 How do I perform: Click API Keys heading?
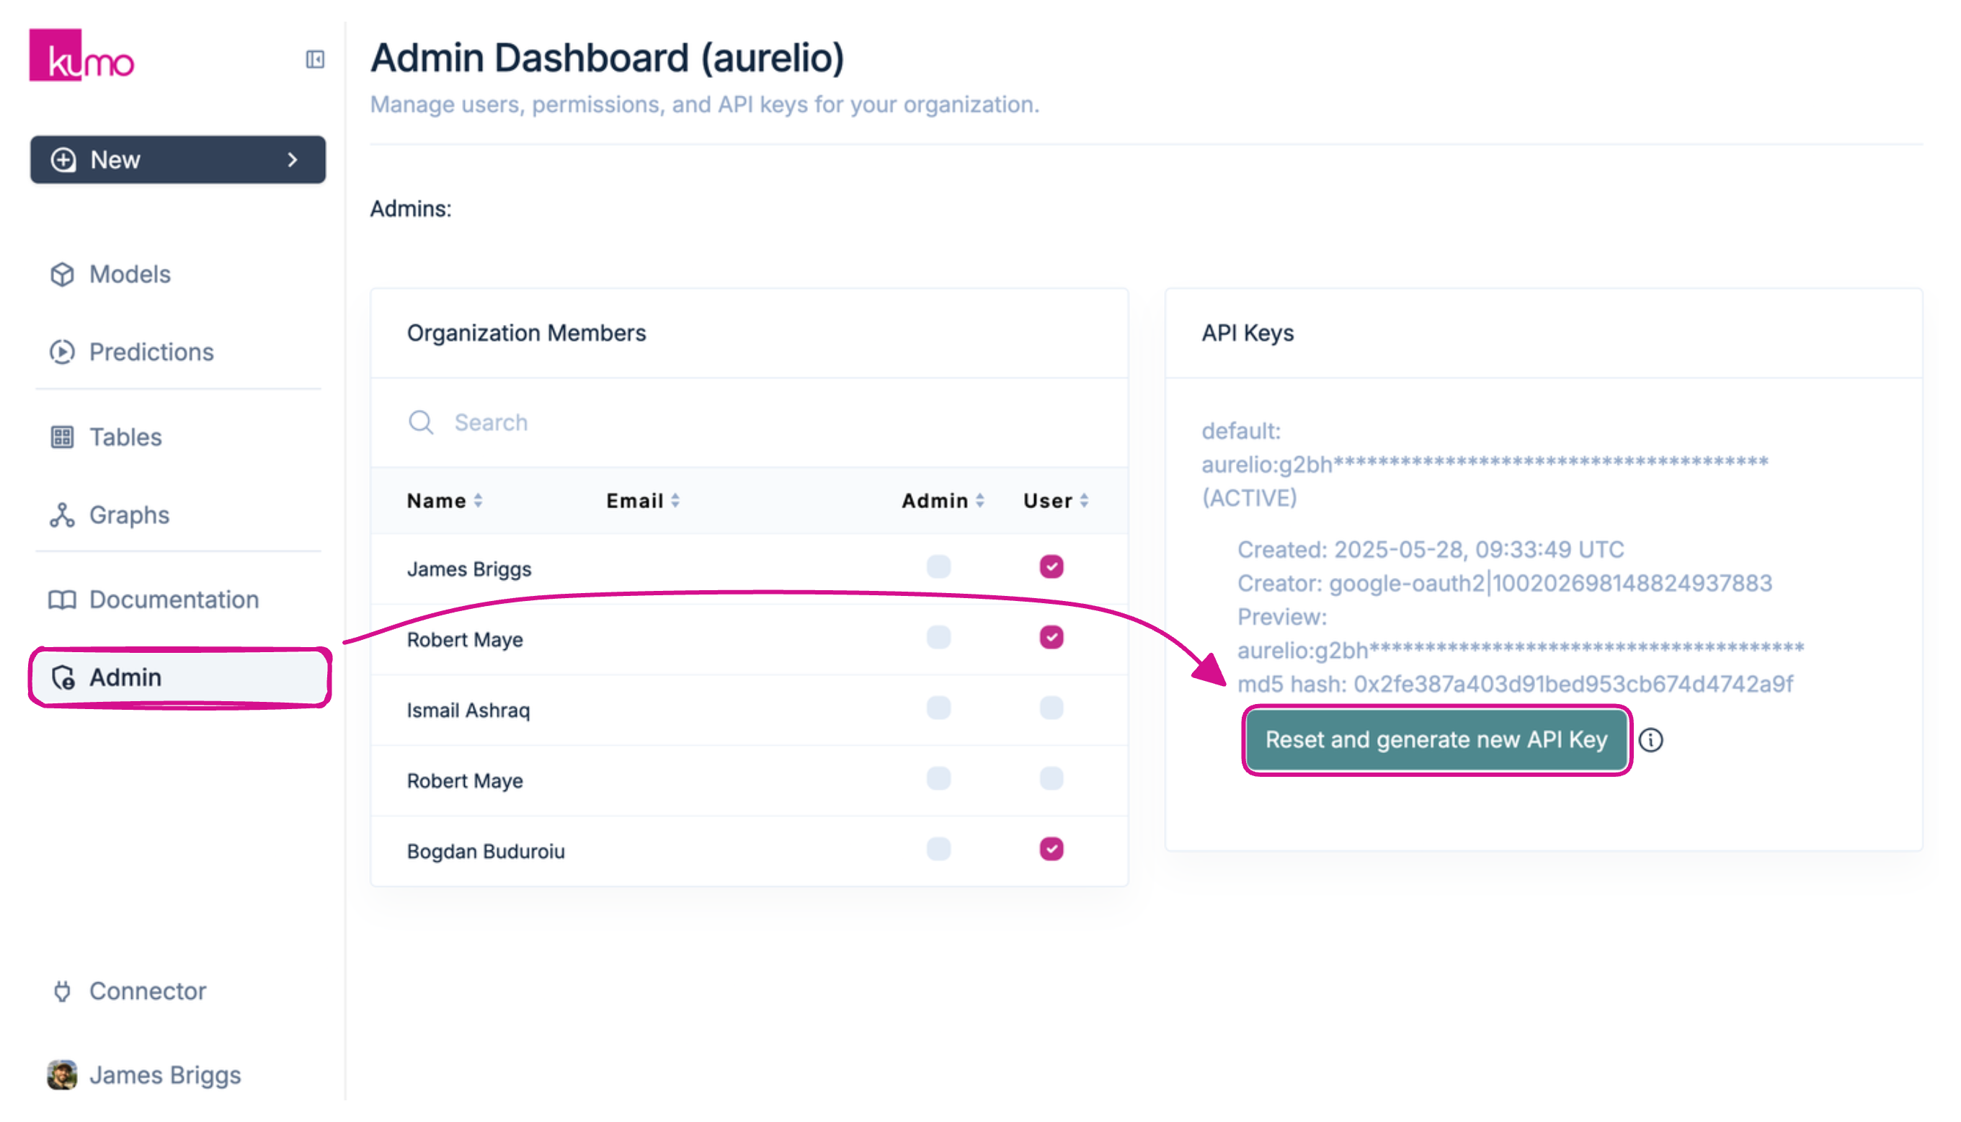(x=1248, y=333)
